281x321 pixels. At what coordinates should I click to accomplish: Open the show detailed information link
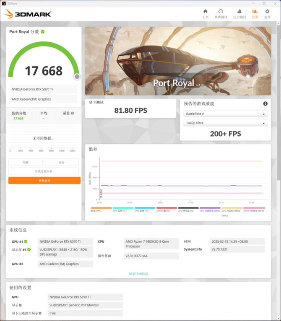point(138,274)
